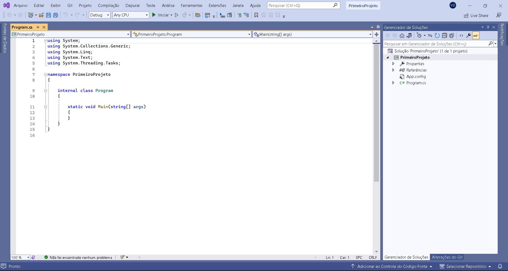This screenshot has height=271, width=508.
Task: Click the notifications bell in status bar
Action: pos(500,266)
